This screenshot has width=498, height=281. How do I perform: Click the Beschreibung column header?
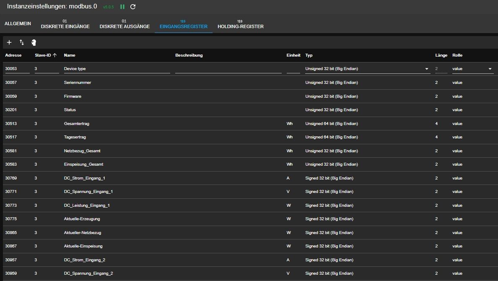tap(189, 55)
